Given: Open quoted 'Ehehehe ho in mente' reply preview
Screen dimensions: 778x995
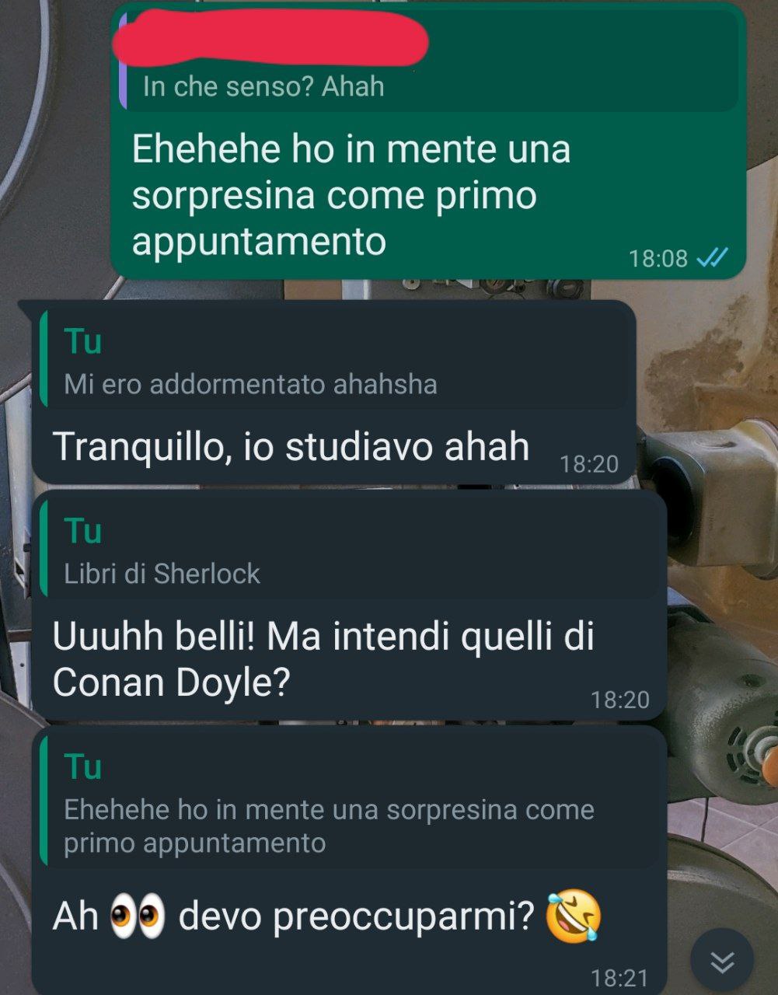Looking at the screenshot, I should pos(350,801).
